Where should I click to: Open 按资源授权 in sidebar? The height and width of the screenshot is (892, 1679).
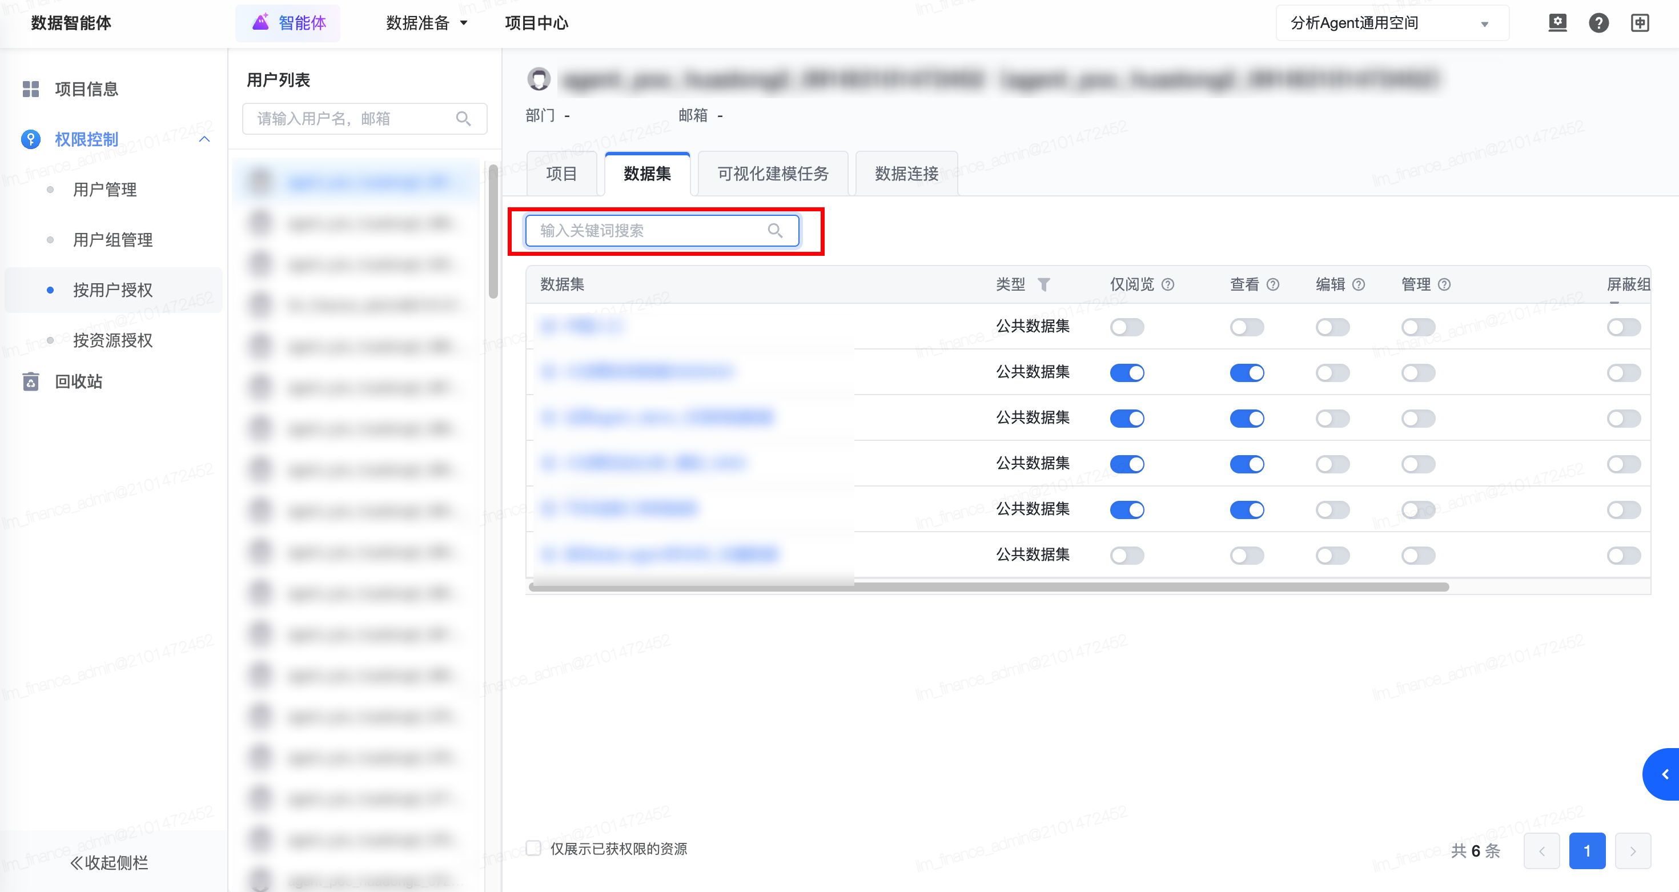(x=113, y=340)
